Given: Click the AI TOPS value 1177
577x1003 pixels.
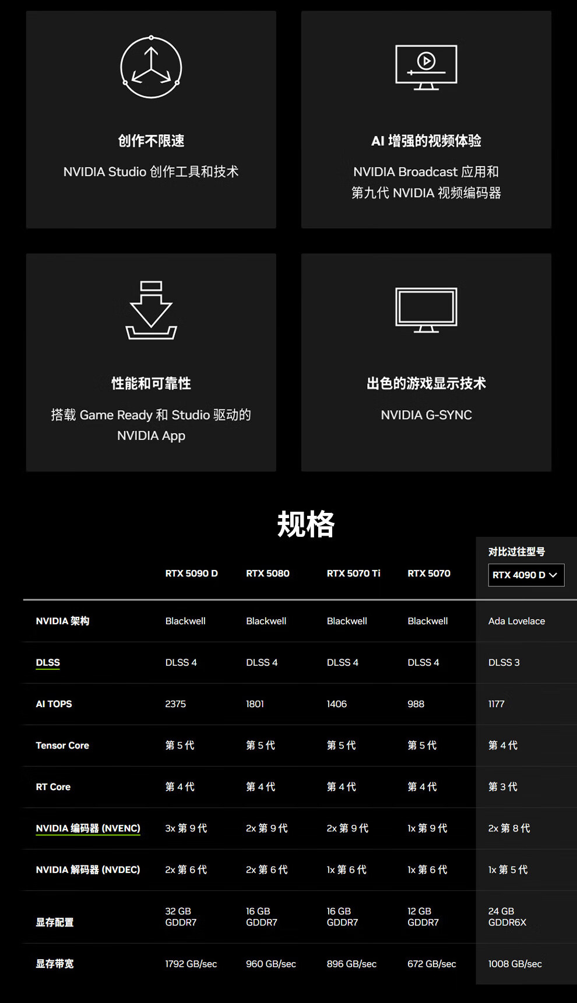Looking at the screenshot, I should pyautogui.click(x=496, y=704).
